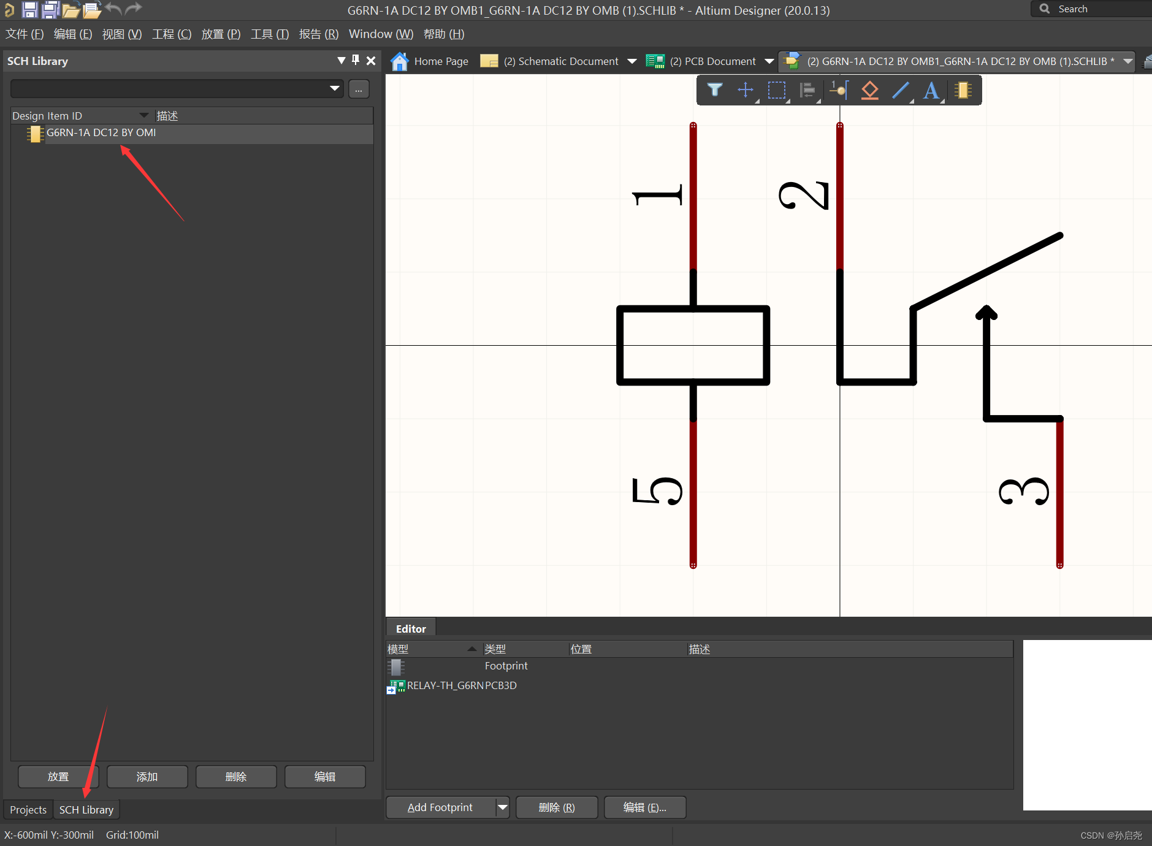
Task: Click the Undo arrow icon
Action: point(113,8)
